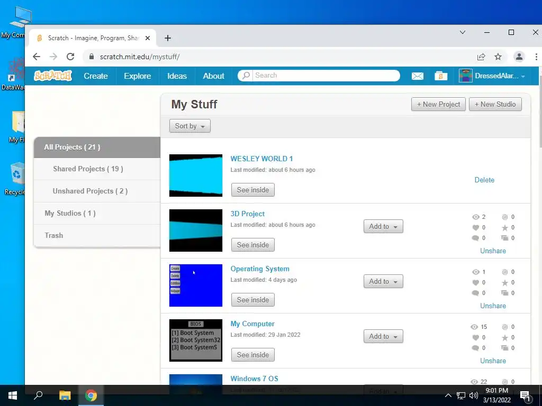See inside My Computer project
Viewport: 542px width, 406px height.
(x=252, y=355)
